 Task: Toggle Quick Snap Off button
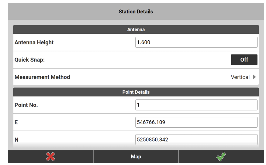[244, 60]
